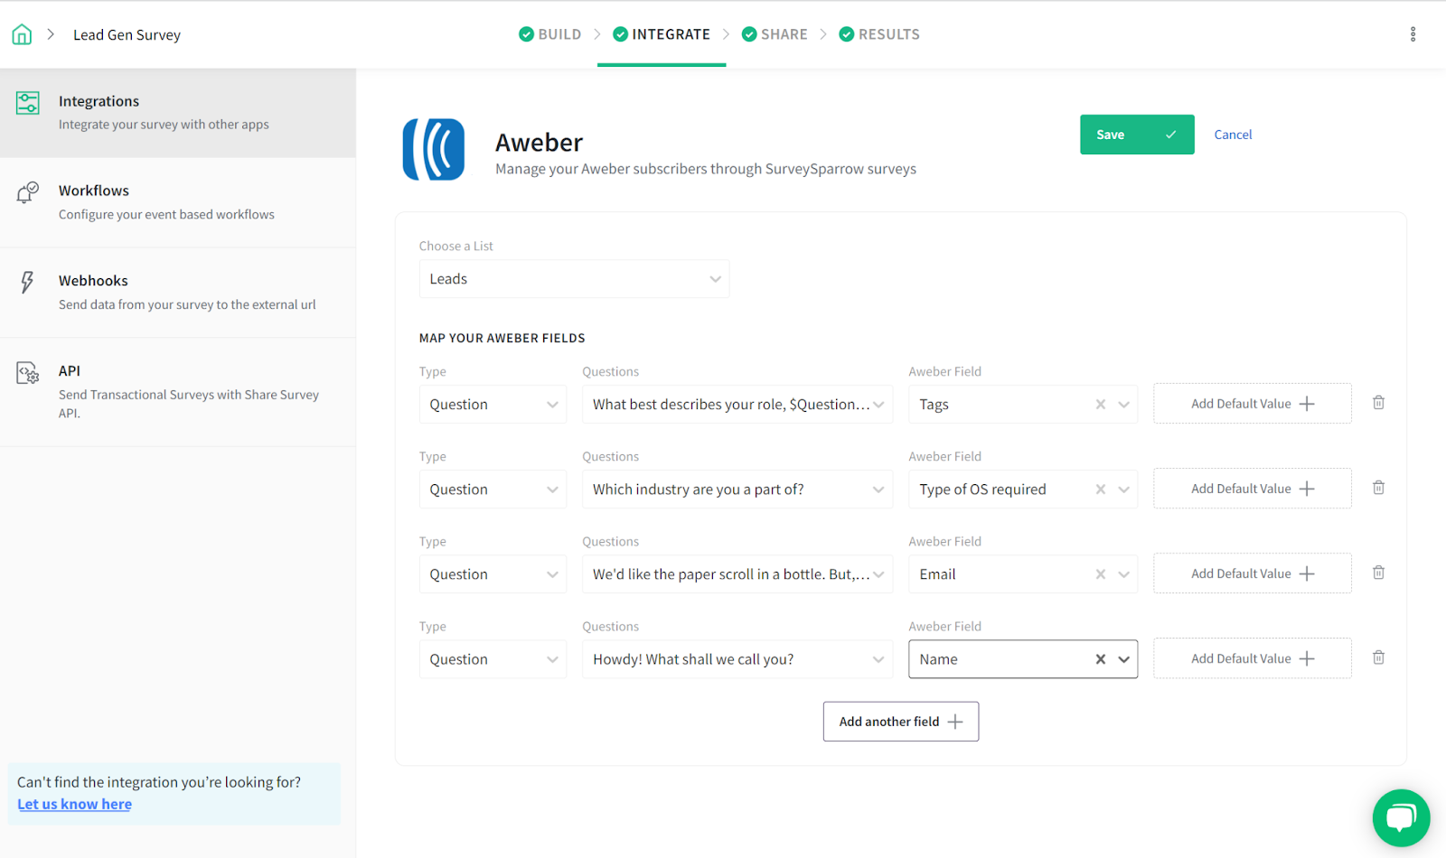Screen dimensions: 1446x858
Task: Clear the Email Aweber field selection
Action: (1101, 574)
